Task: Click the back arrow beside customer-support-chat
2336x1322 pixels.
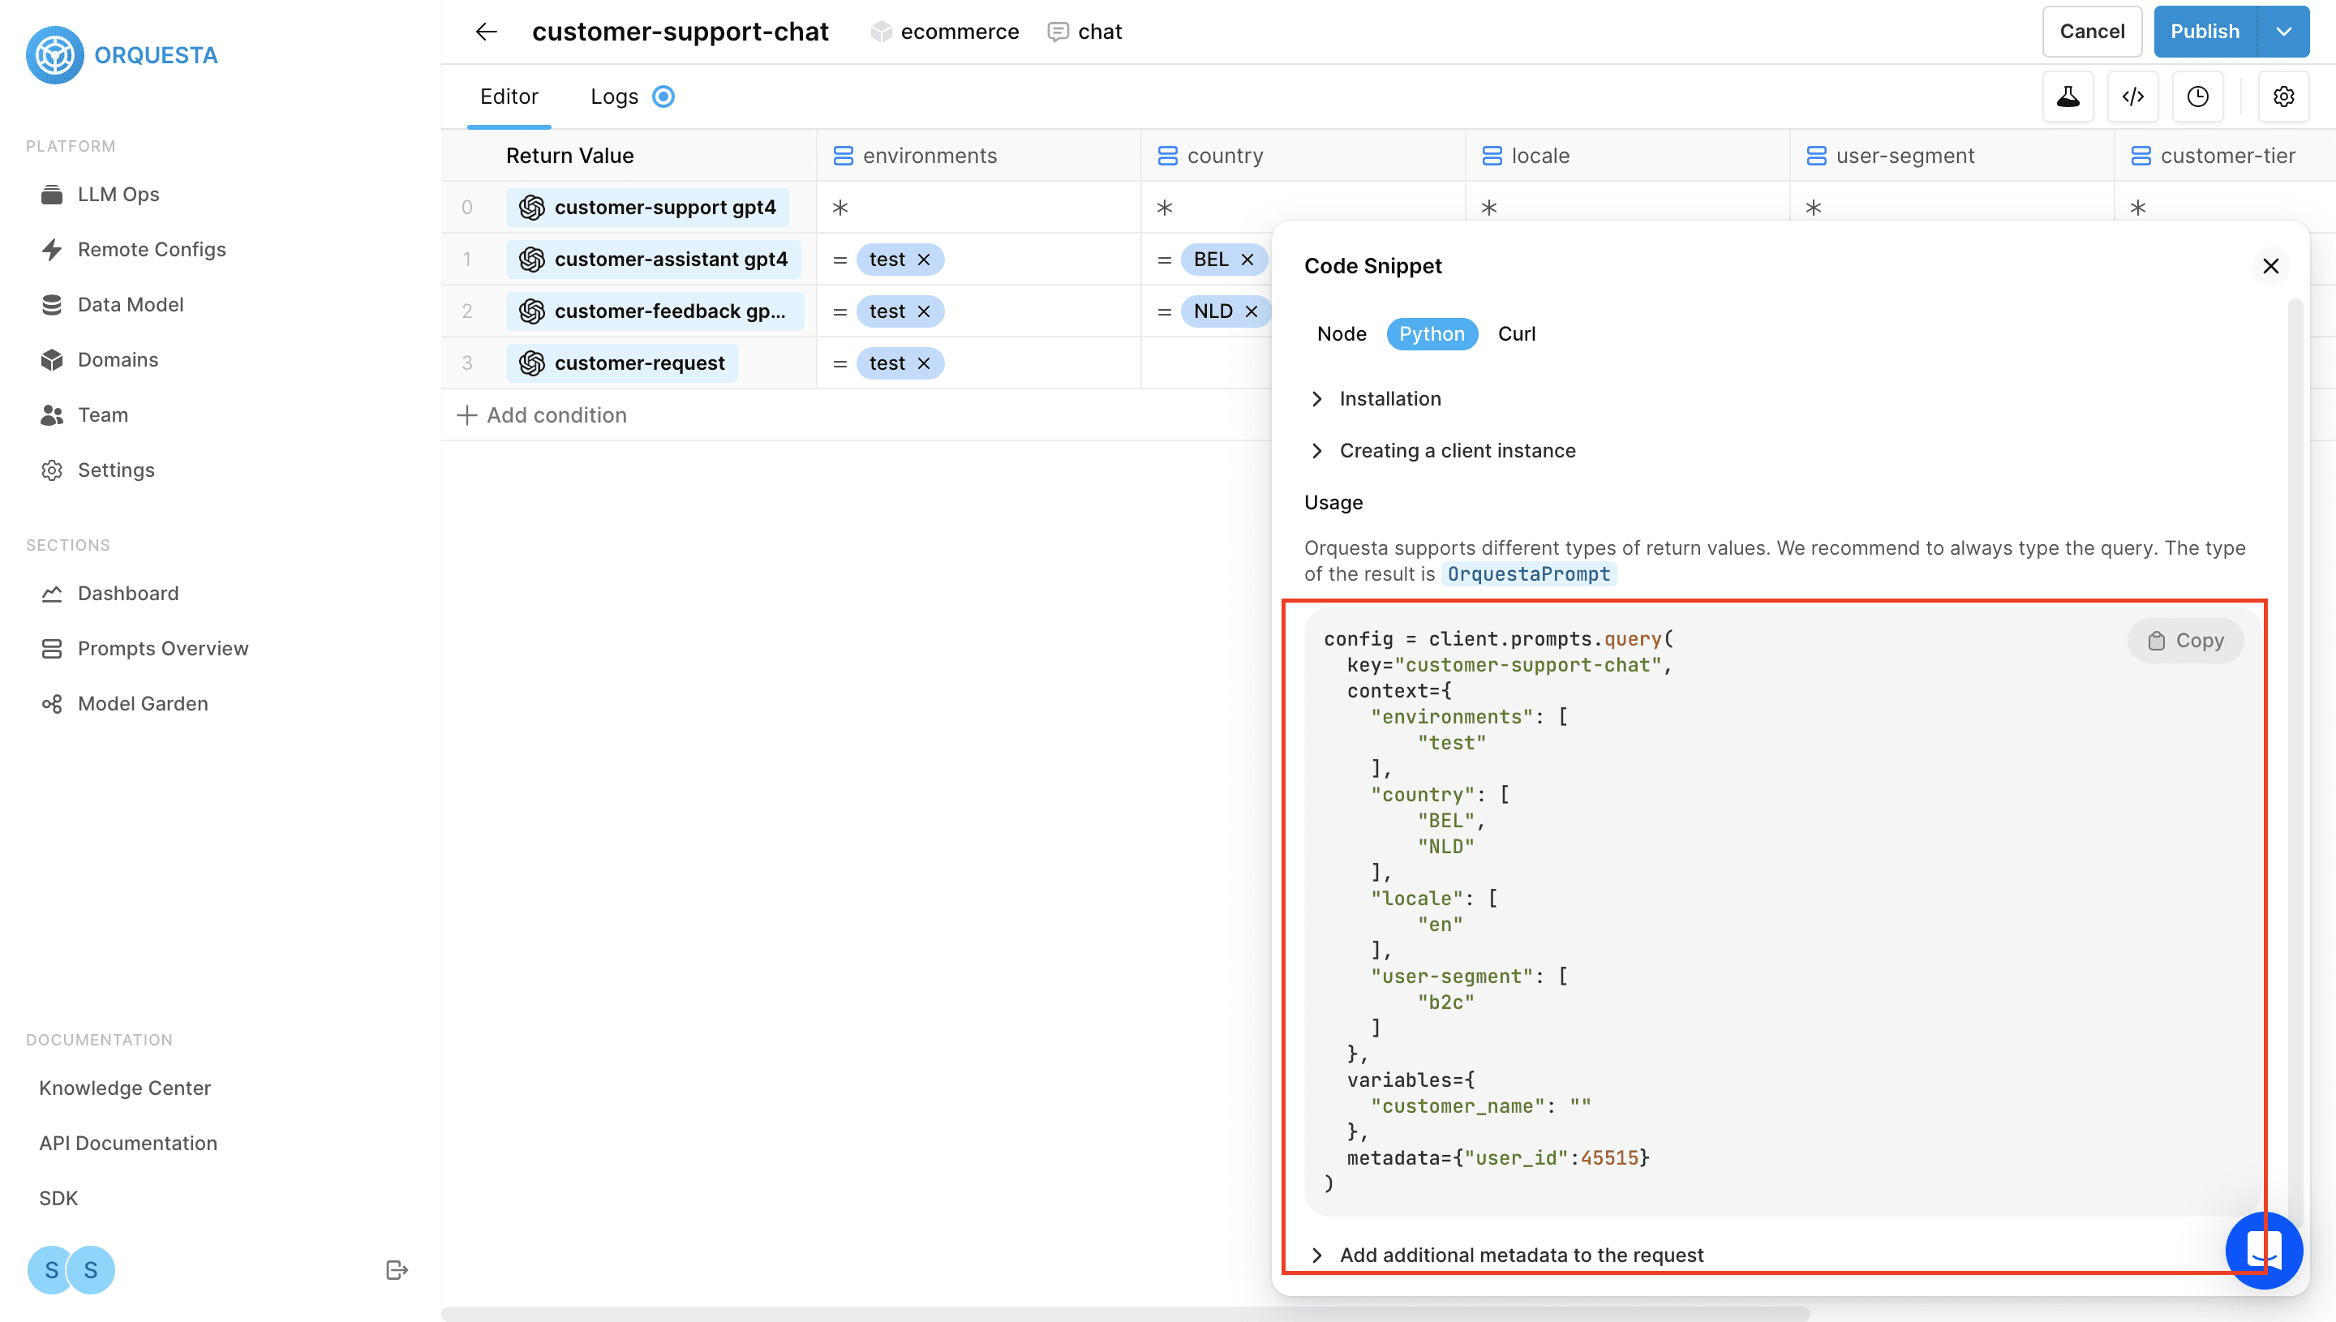Action: point(487,32)
